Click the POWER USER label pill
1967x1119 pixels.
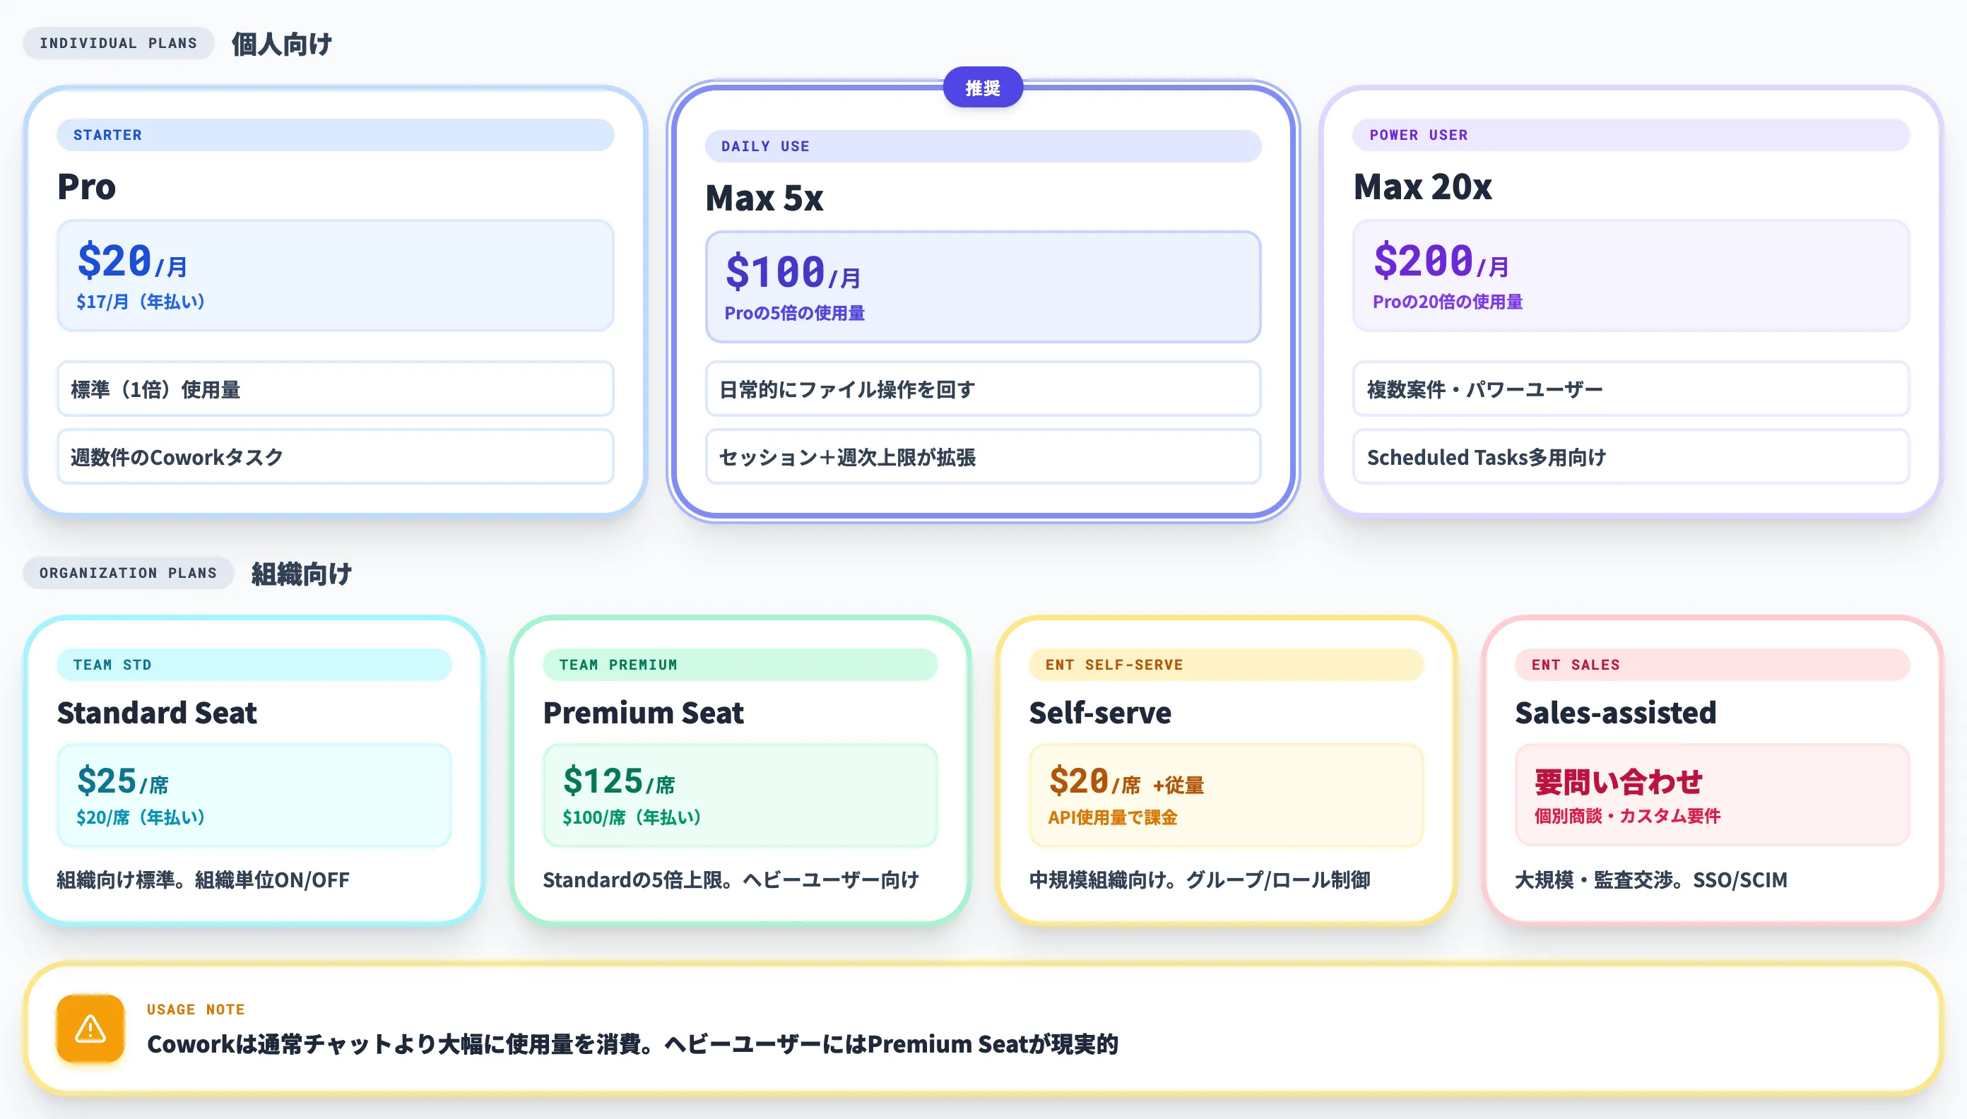1631,135
